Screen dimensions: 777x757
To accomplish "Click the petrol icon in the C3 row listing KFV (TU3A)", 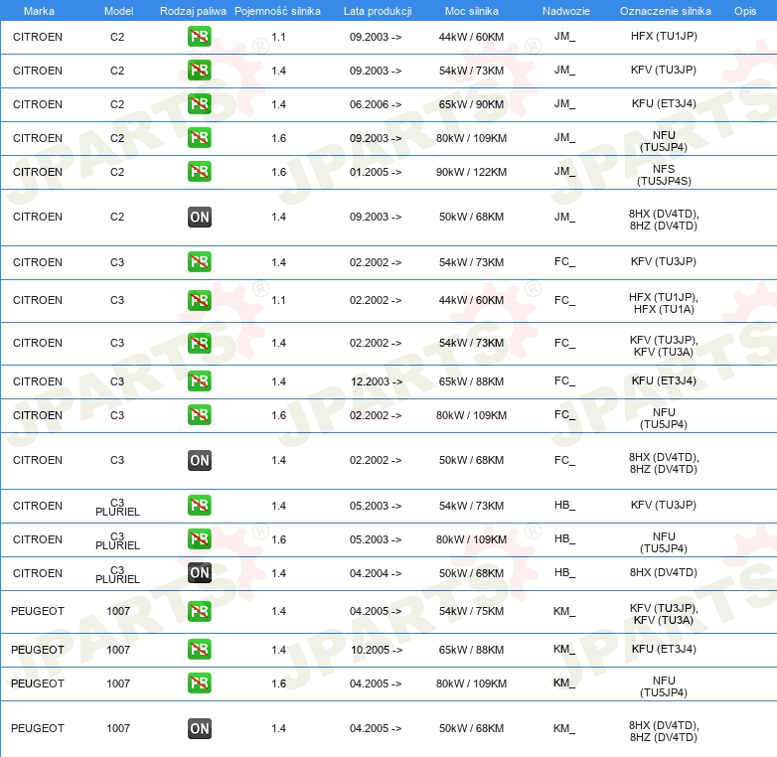I will pos(199,343).
